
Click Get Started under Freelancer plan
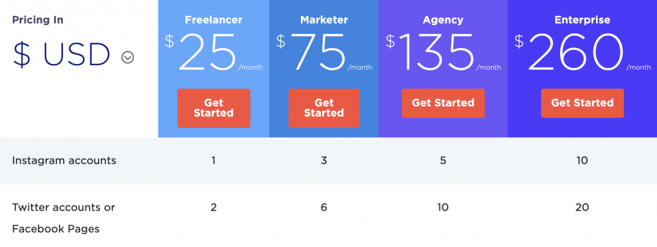click(x=214, y=108)
